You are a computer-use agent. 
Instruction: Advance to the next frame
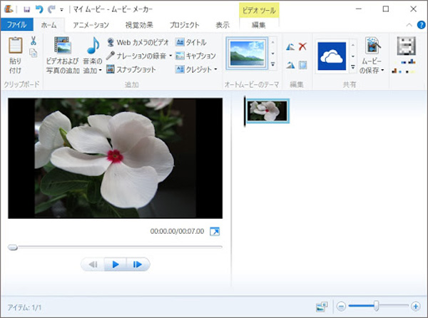[137, 265]
